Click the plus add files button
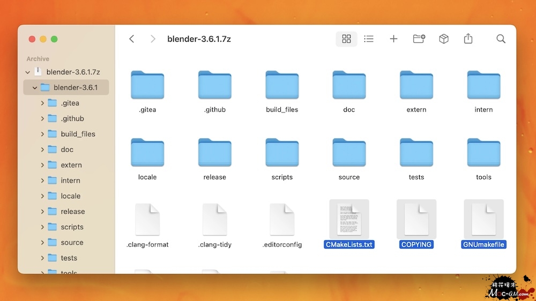The image size is (536, 301). [393, 39]
